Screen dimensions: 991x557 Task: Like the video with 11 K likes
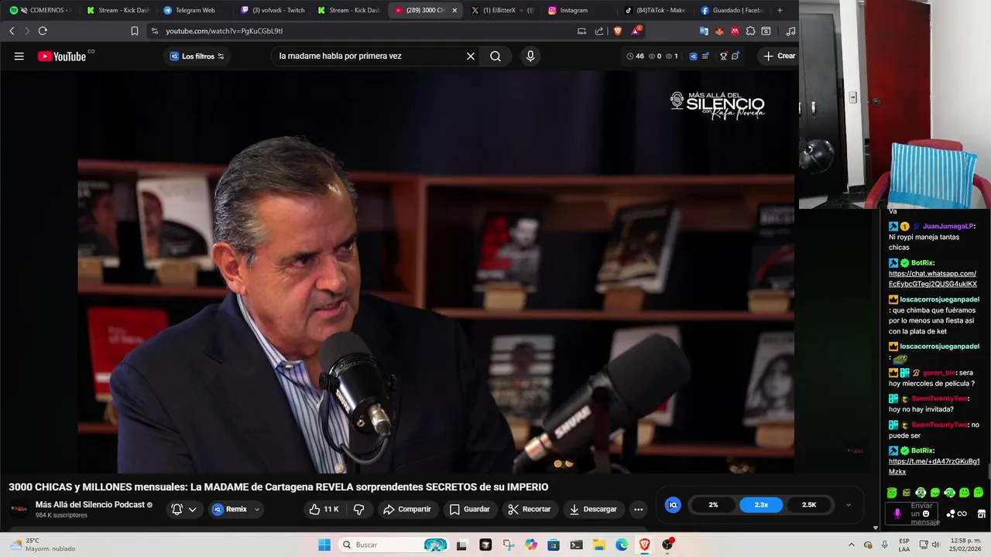tap(324, 509)
